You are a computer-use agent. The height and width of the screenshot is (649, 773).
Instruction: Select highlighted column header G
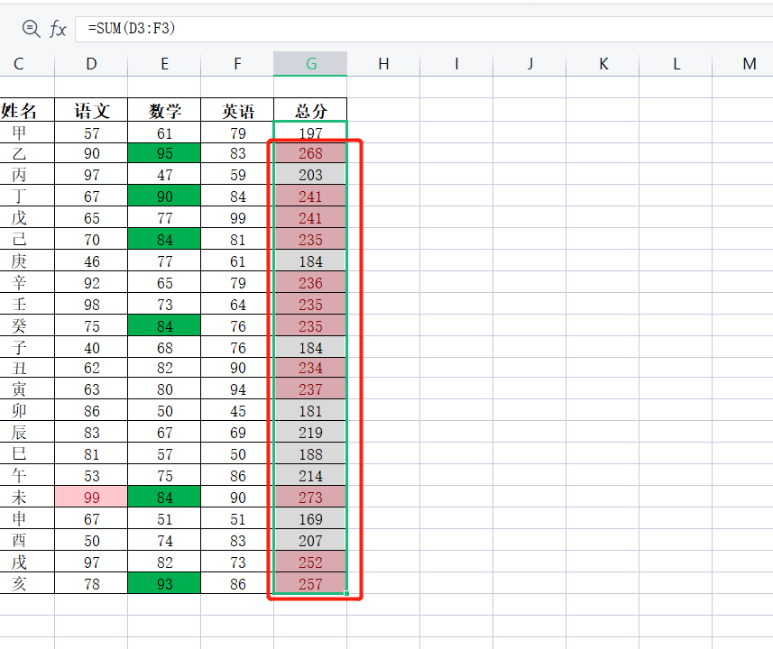310,64
